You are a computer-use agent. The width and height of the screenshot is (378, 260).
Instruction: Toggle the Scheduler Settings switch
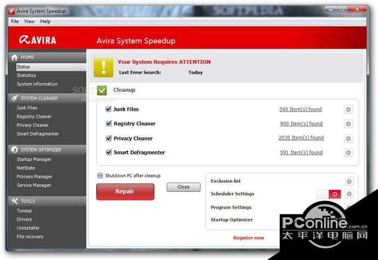[x=328, y=194]
